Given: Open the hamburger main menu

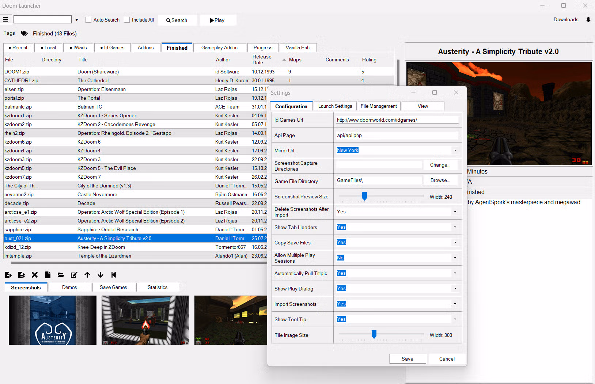Looking at the screenshot, I should point(6,20).
